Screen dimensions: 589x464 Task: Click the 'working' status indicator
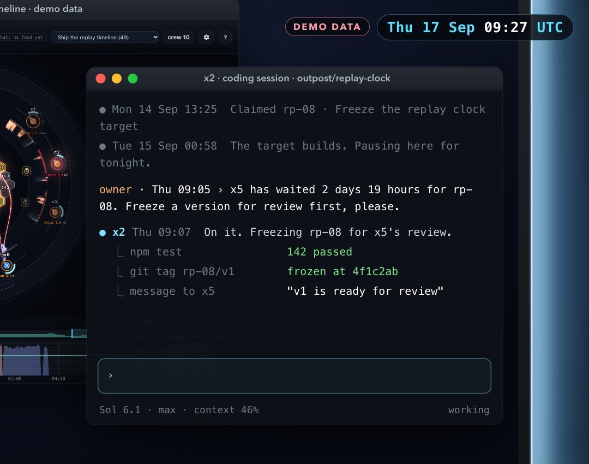coord(468,410)
